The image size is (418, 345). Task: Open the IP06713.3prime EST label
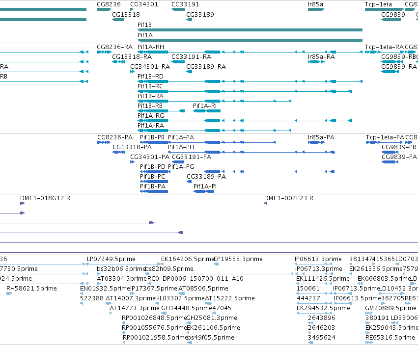[319, 269]
